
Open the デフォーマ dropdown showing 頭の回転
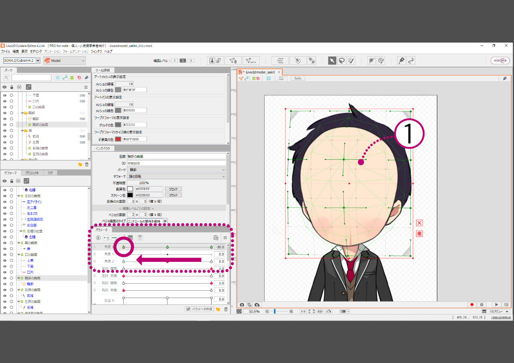tap(176, 176)
